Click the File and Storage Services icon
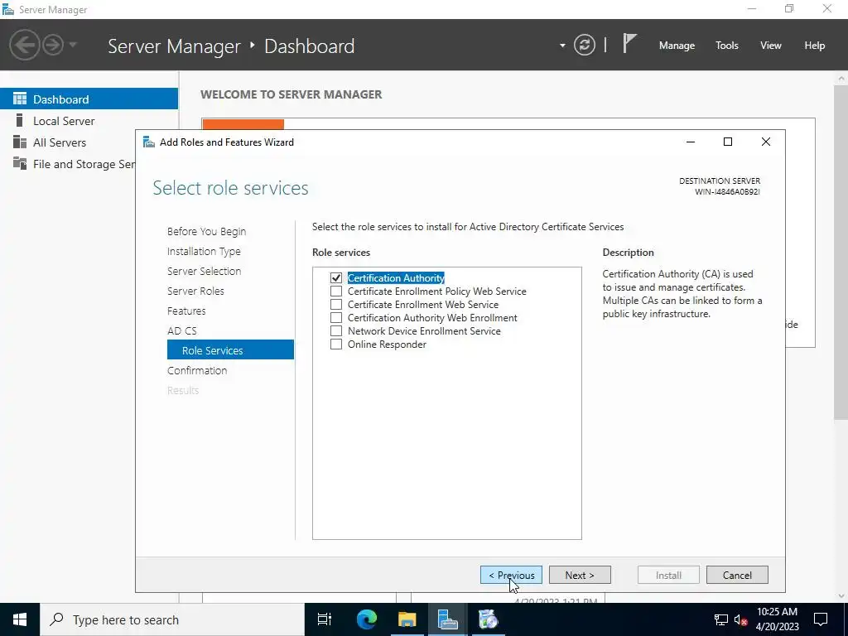This screenshot has width=848, height=636. click(20, 163)
